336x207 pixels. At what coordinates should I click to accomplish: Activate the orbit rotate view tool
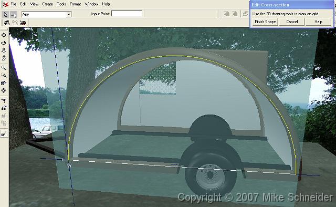pyautogui.click(x=4, y=43)
